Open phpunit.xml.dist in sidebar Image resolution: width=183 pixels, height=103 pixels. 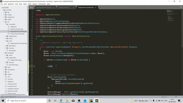point(13,91)
